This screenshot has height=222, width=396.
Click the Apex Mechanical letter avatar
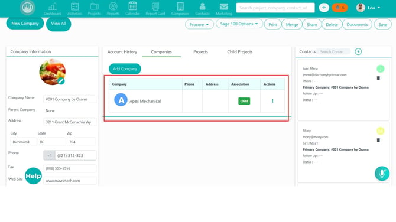click(121, 100)
